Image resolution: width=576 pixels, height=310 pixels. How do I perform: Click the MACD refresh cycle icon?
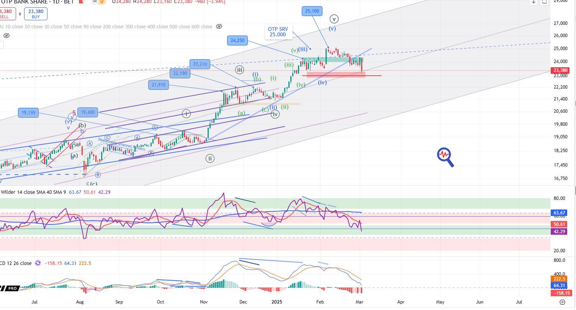point(38,263)
